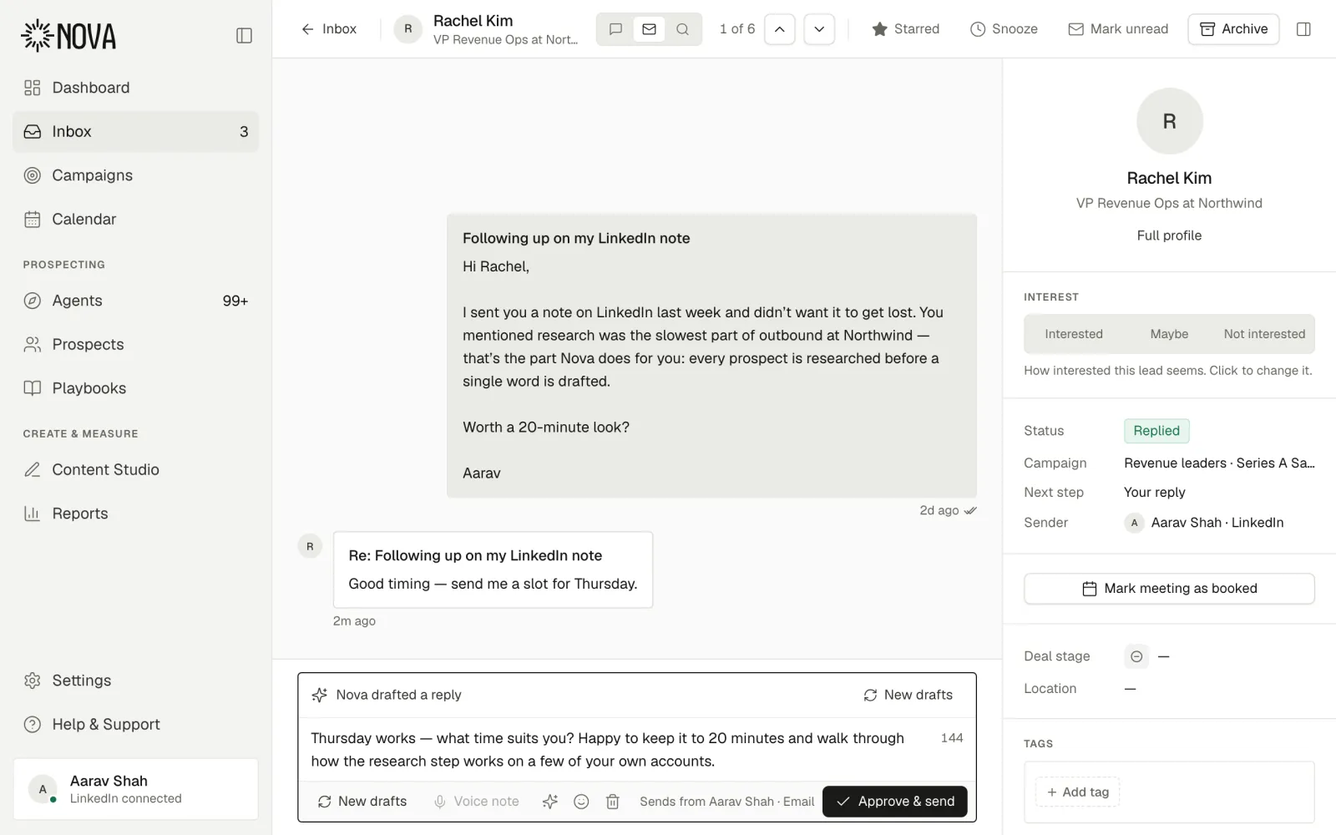Open Aarav Shah account card
Image resolution: width=1336 pixels, height=835 pixels.
(x=135, y=789)
